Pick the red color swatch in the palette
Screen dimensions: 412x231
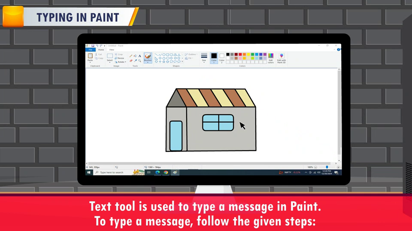pyautogui.click(x=240, y=54)
